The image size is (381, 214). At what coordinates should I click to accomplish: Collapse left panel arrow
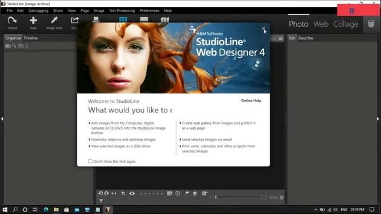pyautogui.click(x=2, y=119)
